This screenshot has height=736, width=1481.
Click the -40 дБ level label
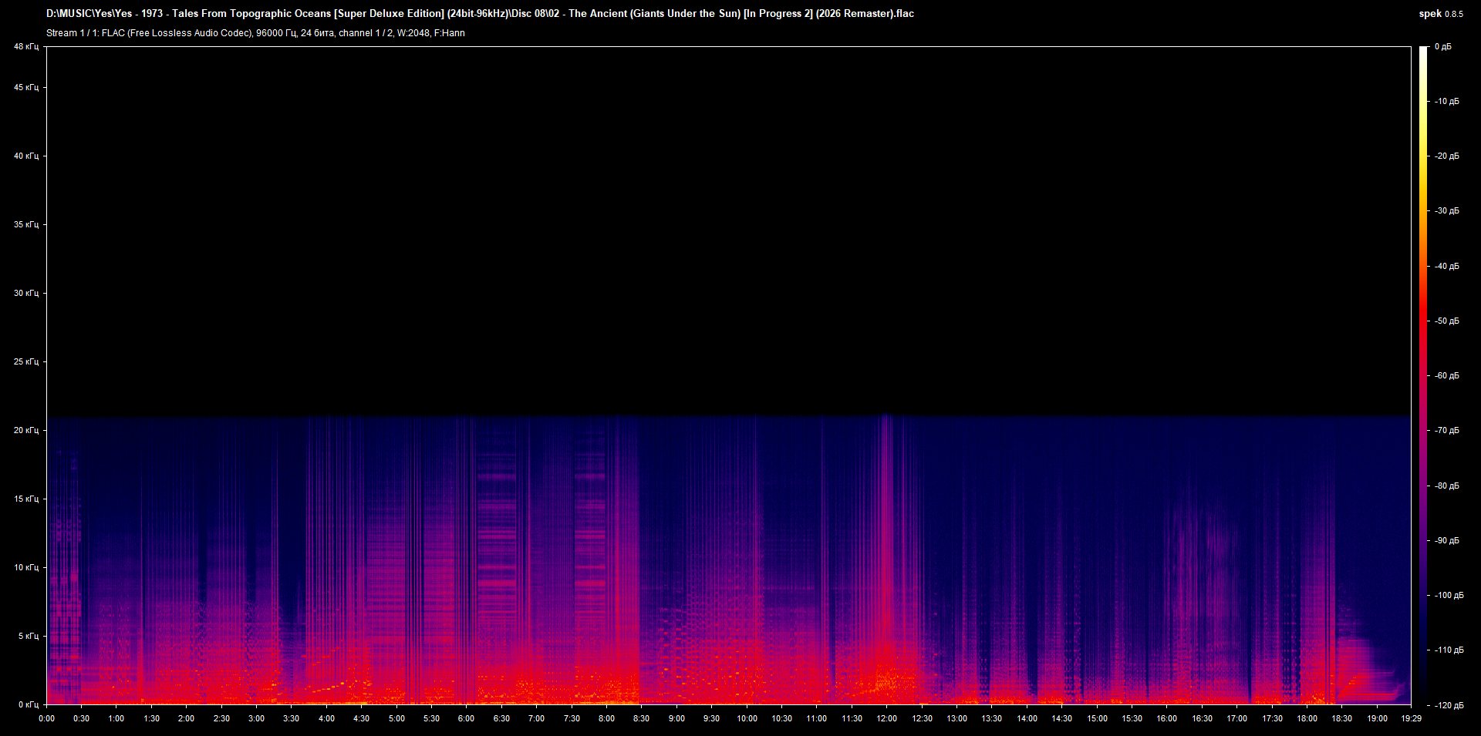(1447, 266)
